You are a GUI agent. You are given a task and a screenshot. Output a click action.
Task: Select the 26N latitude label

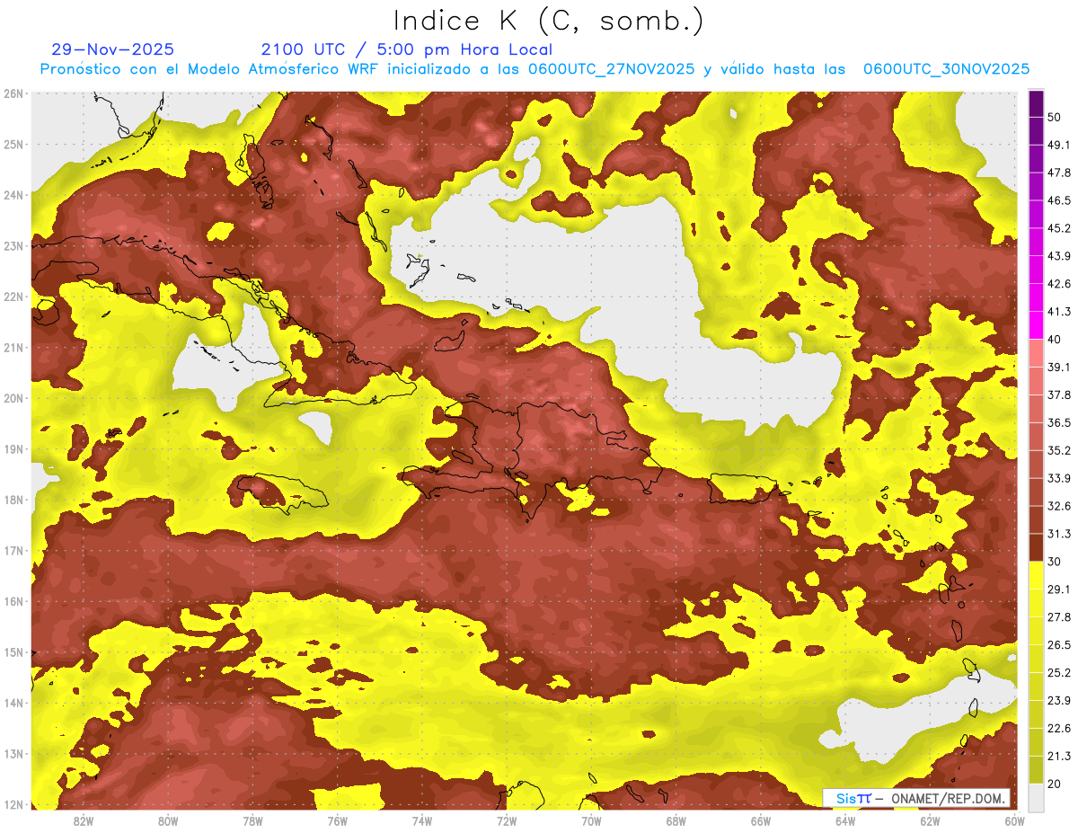(13, 93)
